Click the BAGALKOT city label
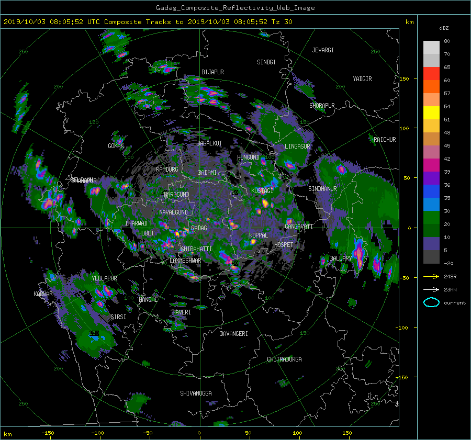The image size is (471, 440). (209, 143)
